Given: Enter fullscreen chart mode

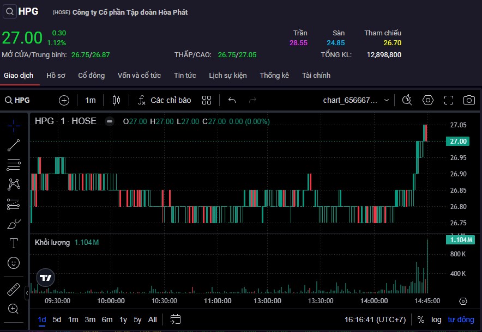Looking at the screenshot, I should (x=449, y=100).
